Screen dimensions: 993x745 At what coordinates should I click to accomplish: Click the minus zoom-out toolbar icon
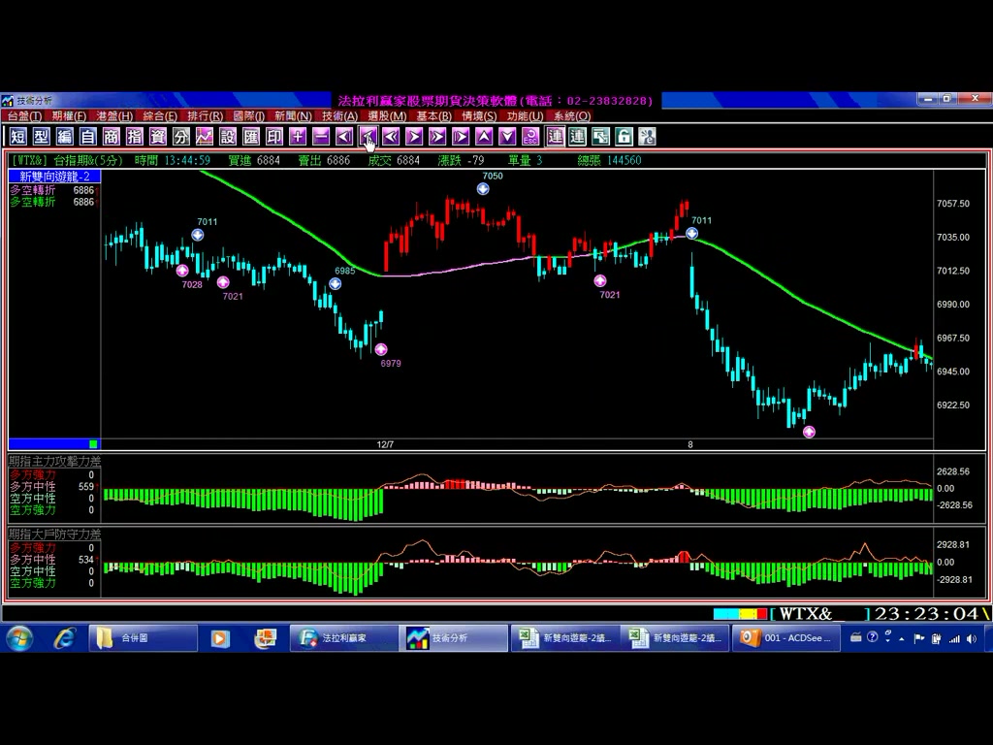pos(321,137)
